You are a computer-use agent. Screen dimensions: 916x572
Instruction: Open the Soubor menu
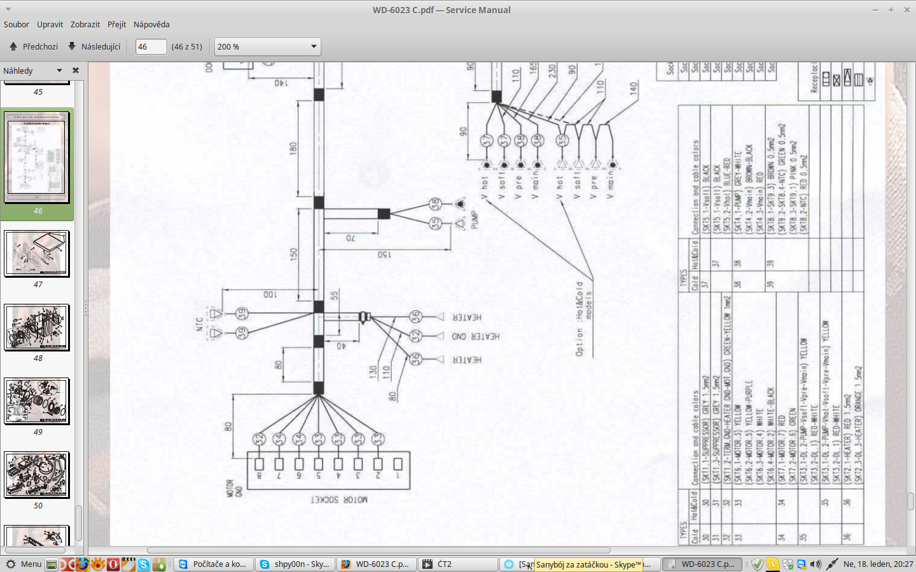pyautogui.click(x=17, y=24)
